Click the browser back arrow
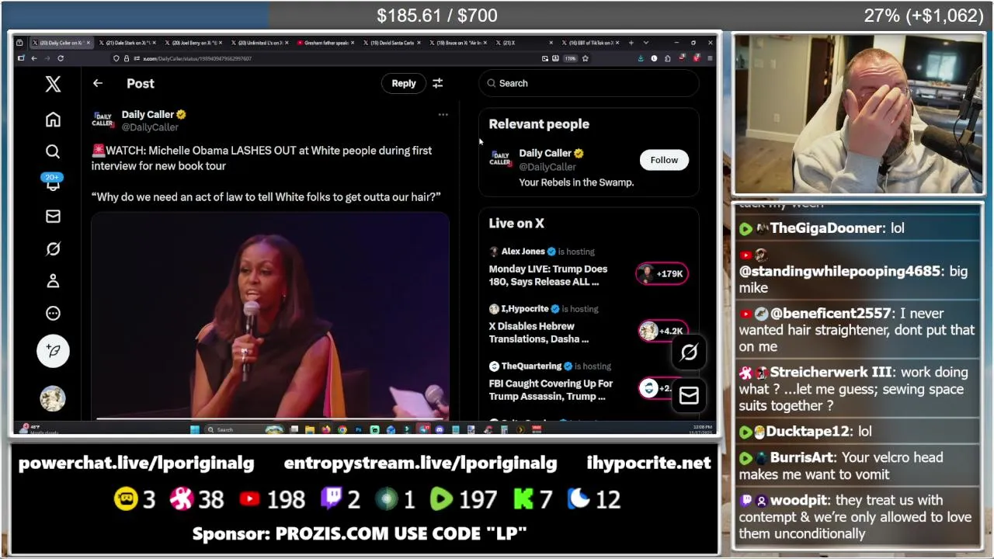 click(34, 58)
